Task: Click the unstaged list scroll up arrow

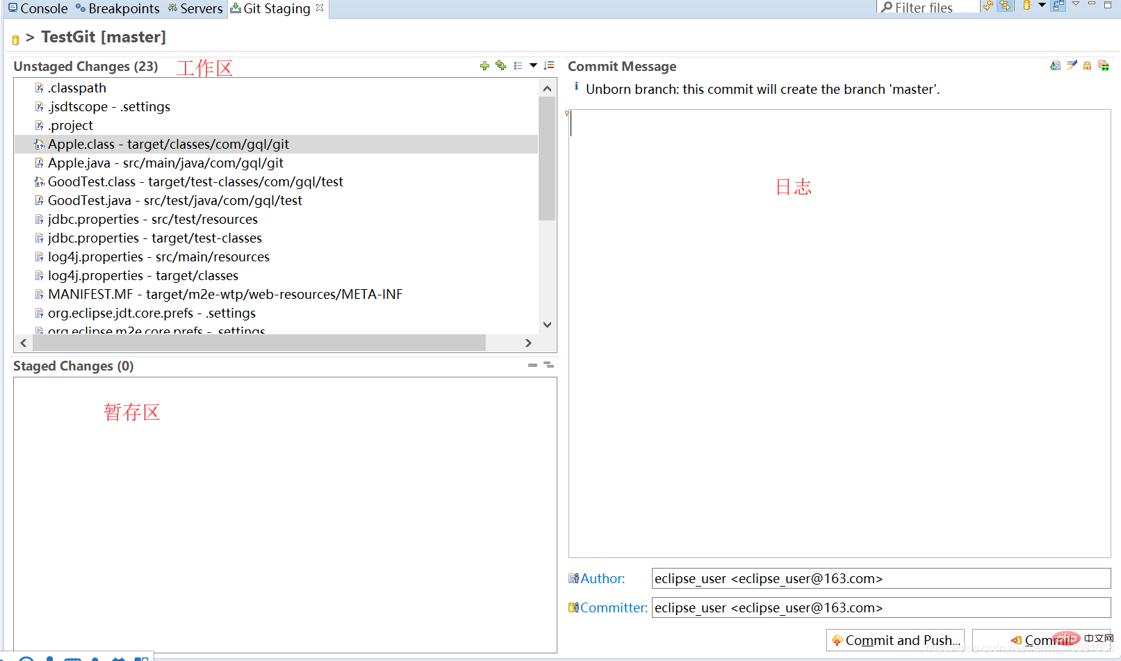Action: coord(547,88)
